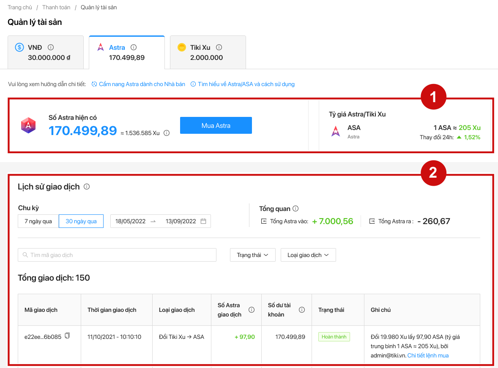Click the info icon in the Số dư tài khoản header
This screenshot has width=498, height=368.
pos(302,310)
